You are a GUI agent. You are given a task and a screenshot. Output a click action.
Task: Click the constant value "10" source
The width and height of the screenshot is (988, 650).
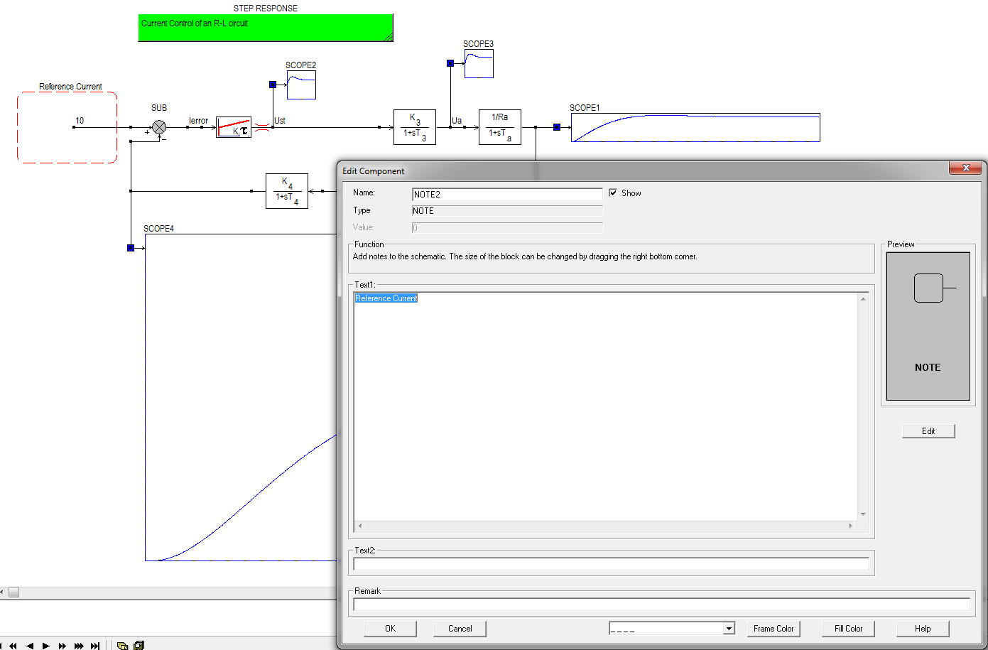[80, 121]
